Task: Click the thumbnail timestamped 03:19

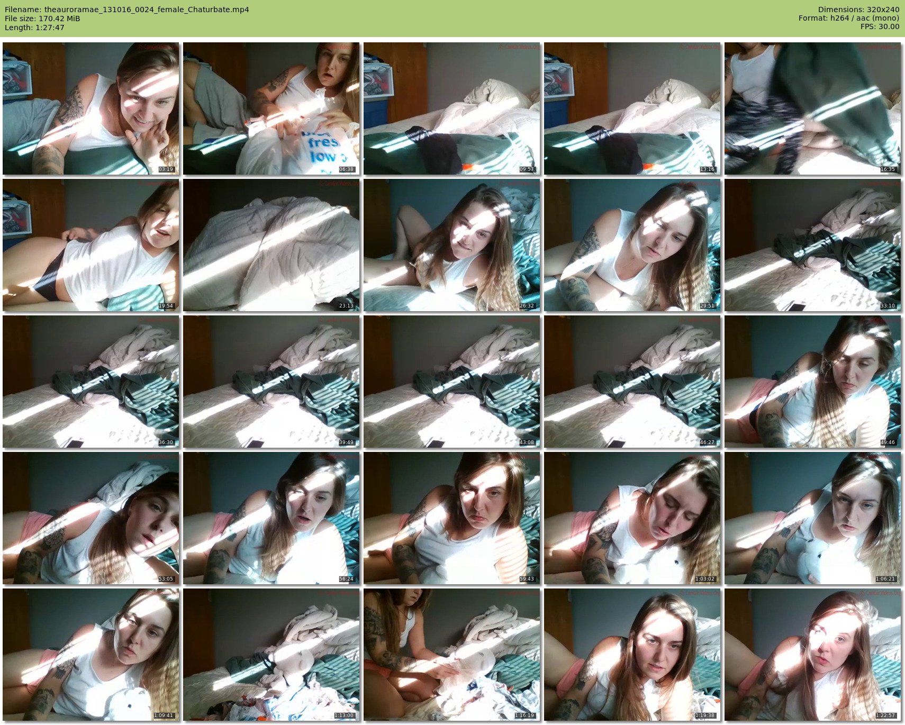Action: 91,108
